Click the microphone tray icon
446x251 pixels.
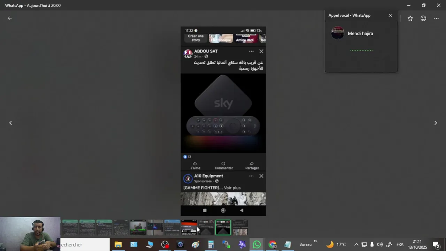(372, 245)
